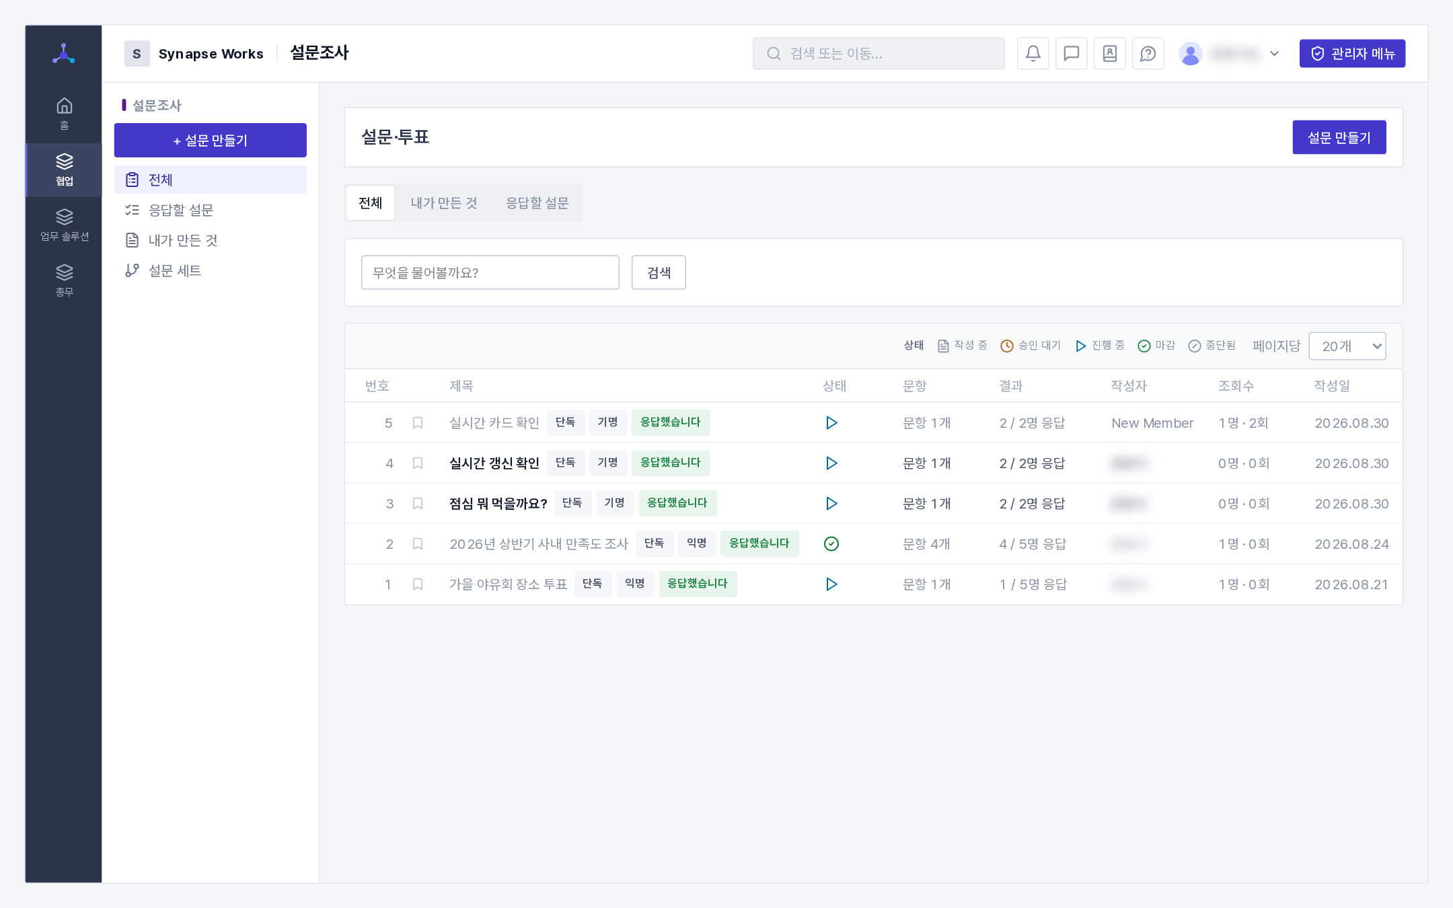This screenshot has width=1453, height=908.
Task: Bookmark the 점심 뭐 먹을까요? survey
Action: (x=418, y=504)
